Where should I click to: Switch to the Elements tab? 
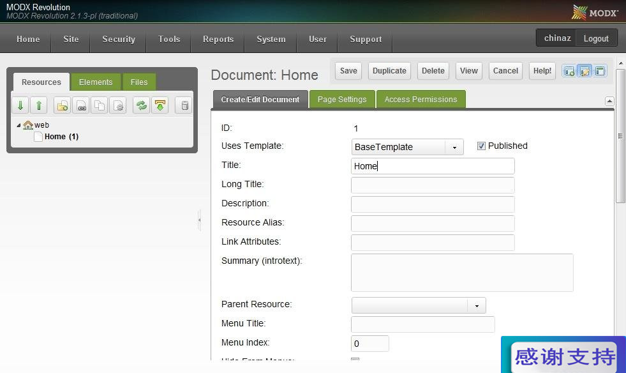tap(96, 82)
